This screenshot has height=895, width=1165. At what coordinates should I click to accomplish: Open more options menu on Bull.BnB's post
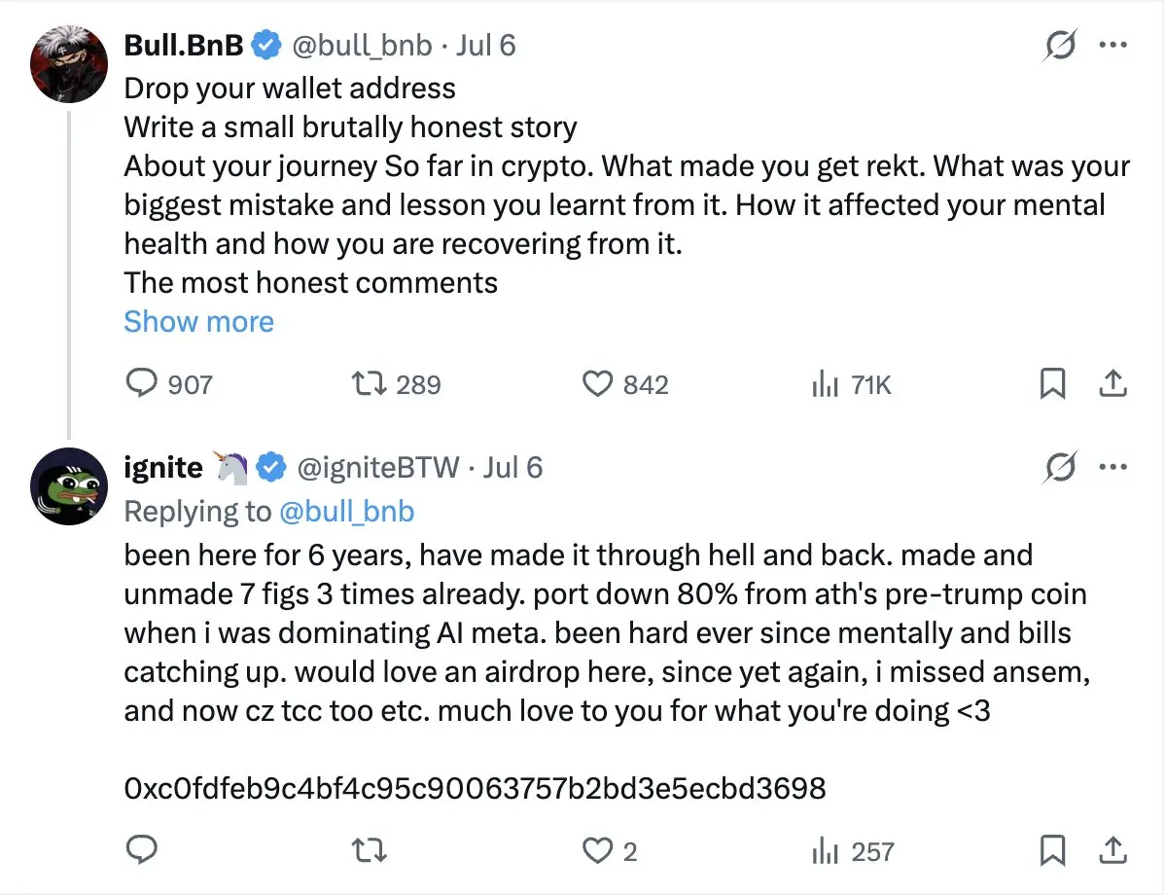1113,46
